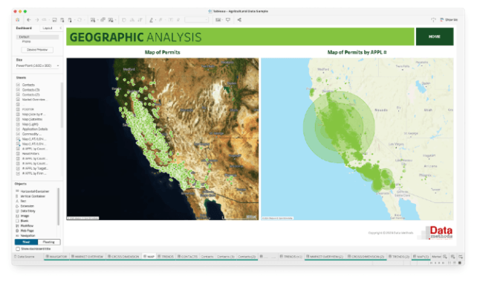Screen dimensions: 477x282
Task: Click the new worksheet icon at bottom right
Action: pos(445,257)
